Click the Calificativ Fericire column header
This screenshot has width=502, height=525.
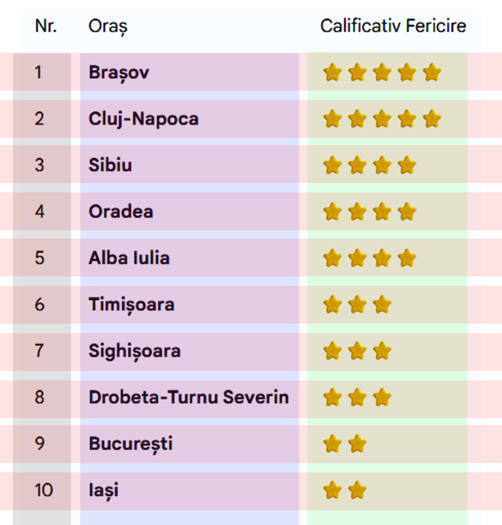click(393, 26)
